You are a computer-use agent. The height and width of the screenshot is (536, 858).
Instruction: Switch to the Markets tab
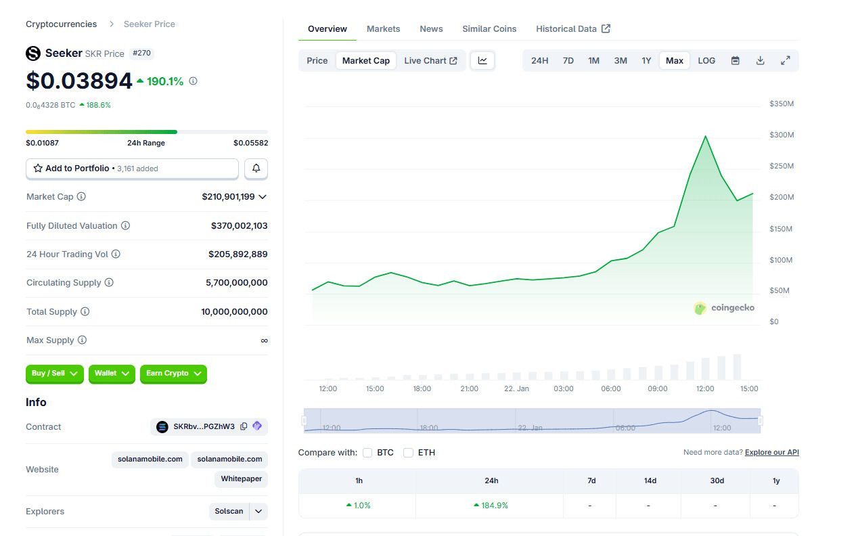[x=383, y=28]
